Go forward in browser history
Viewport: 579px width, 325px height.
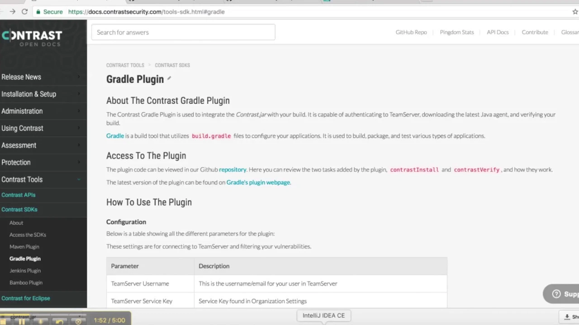click(12, 12)
